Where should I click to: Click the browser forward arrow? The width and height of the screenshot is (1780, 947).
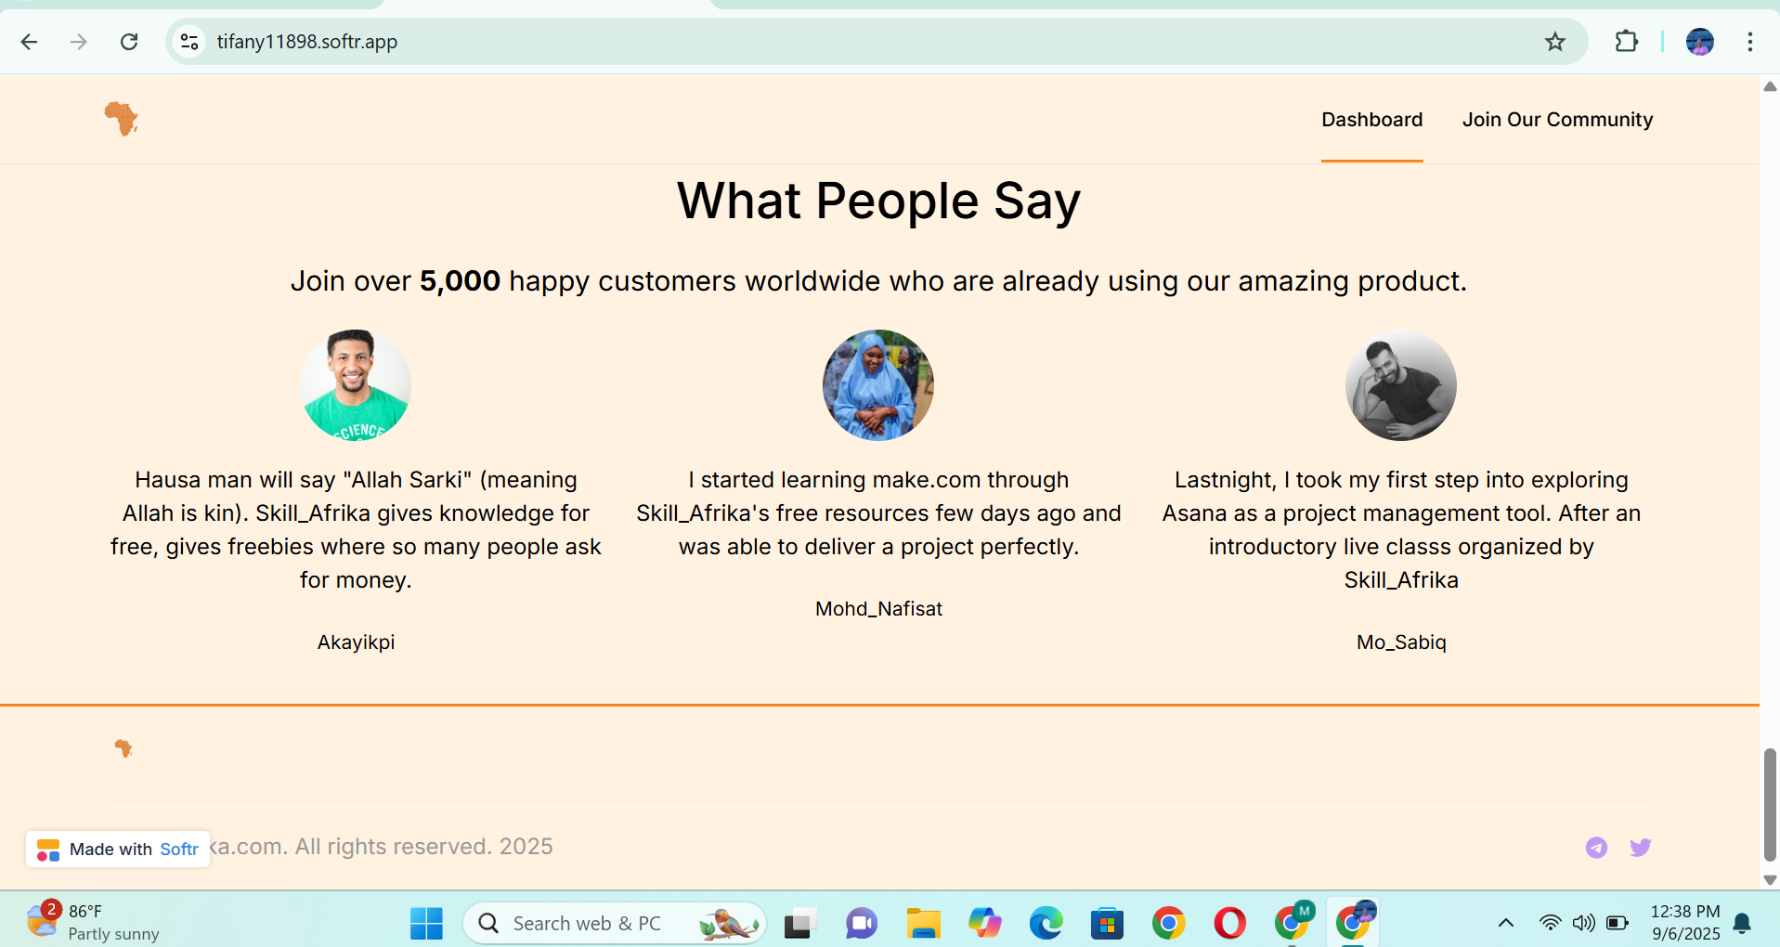79,42
